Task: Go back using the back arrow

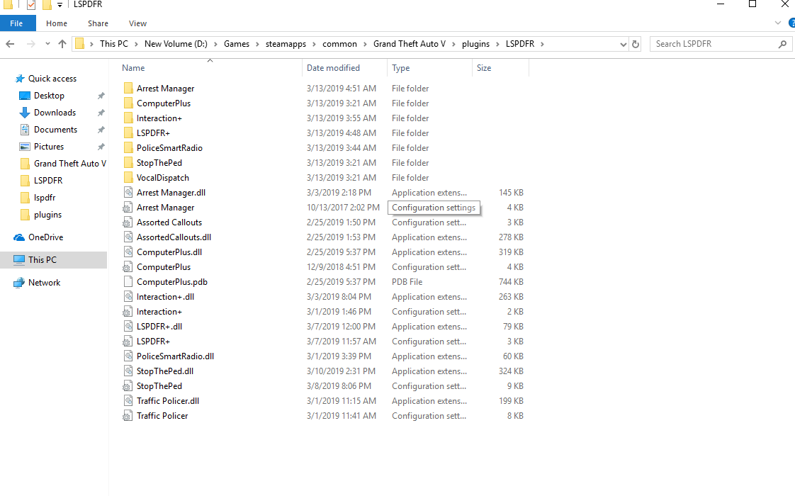Action: coord(10,44)
